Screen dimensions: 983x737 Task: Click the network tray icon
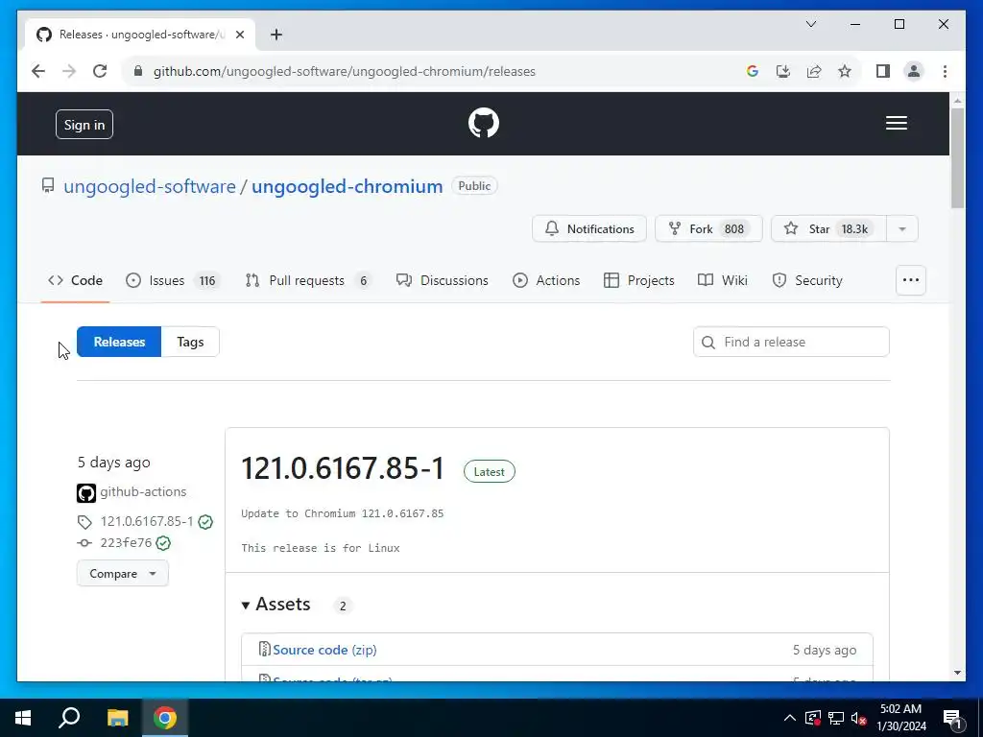836,718
